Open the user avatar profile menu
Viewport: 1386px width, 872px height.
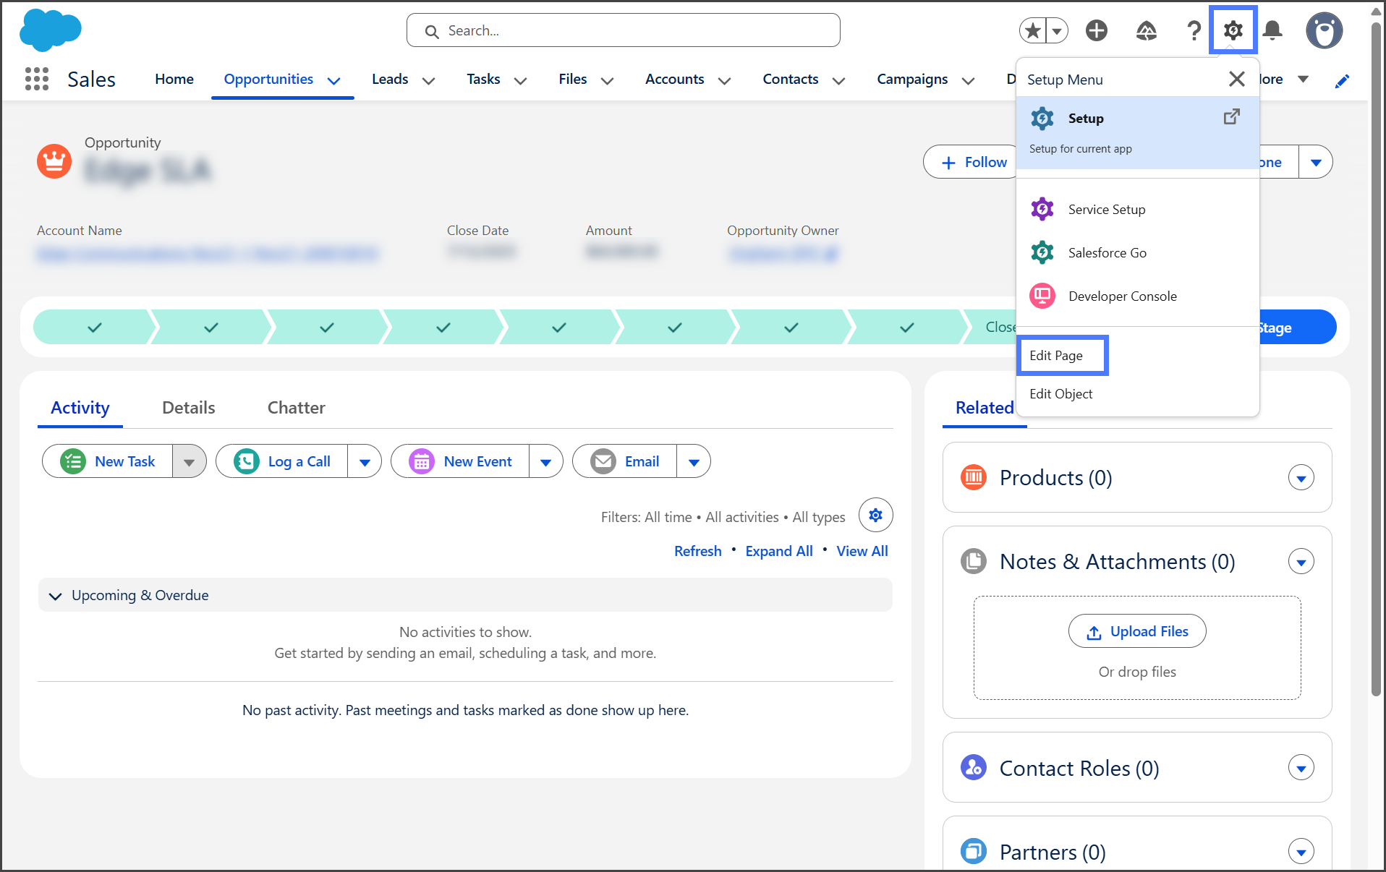point(1324,30)
